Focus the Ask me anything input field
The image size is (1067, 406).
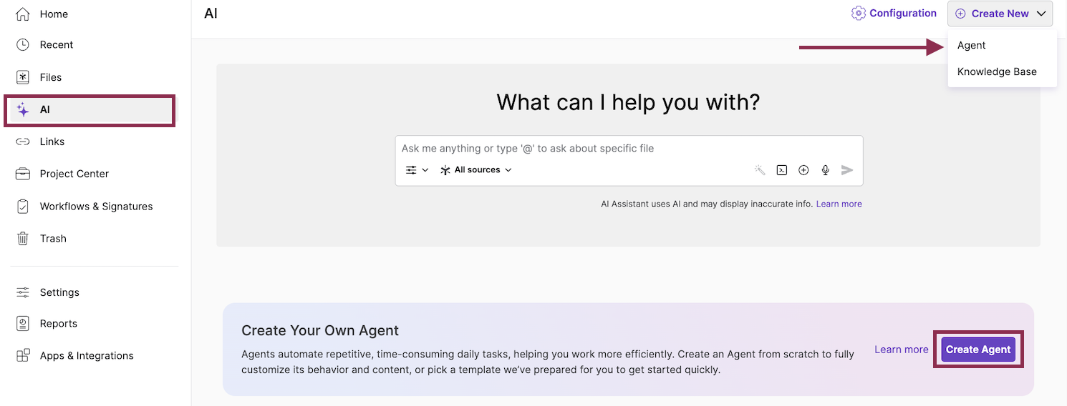[573, 149]
